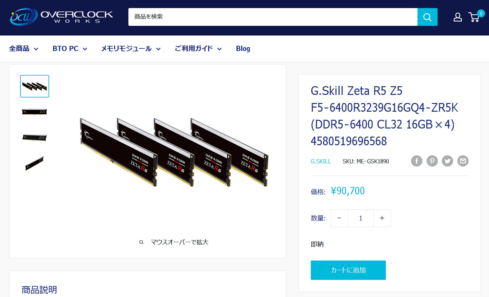This screenshot has height=297, width=489.
Task: Increase quantity with plus button
Action: 382,218
